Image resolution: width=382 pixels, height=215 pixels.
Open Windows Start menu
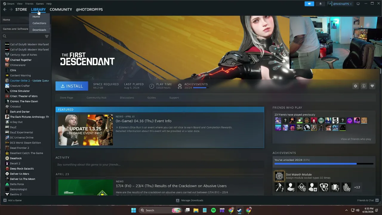tap(133, 210)
